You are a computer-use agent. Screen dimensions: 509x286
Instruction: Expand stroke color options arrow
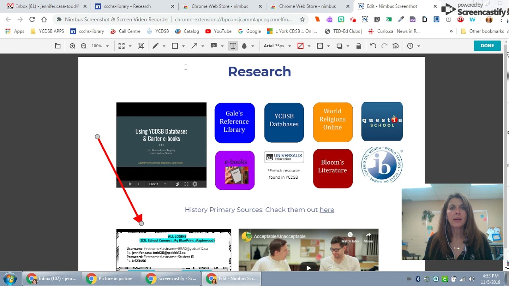309,46
